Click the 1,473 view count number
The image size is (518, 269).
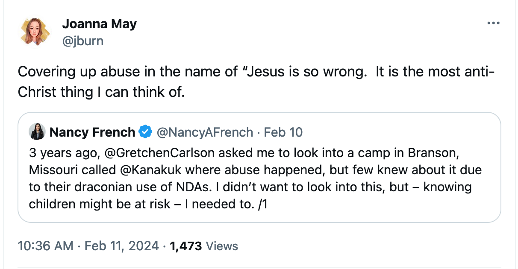pos(186,246)
